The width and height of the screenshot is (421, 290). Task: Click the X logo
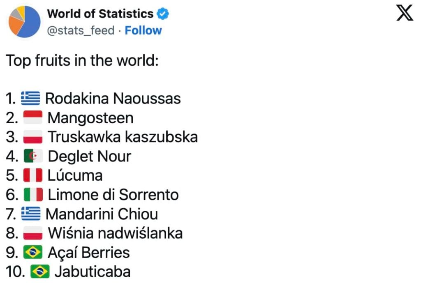405,14
